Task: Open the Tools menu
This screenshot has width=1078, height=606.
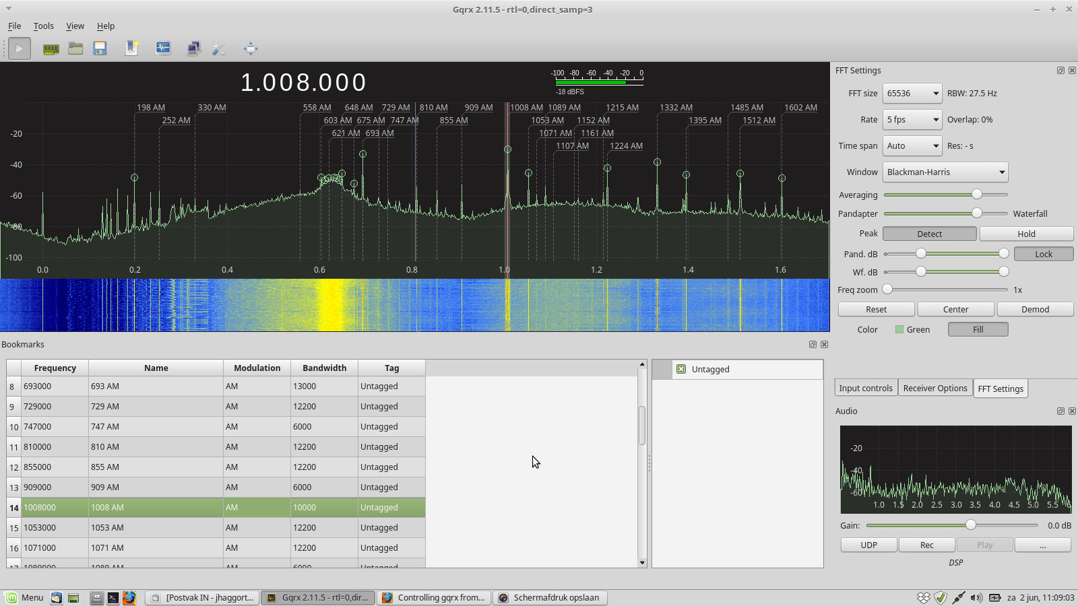Action: [x=43, y=26]
